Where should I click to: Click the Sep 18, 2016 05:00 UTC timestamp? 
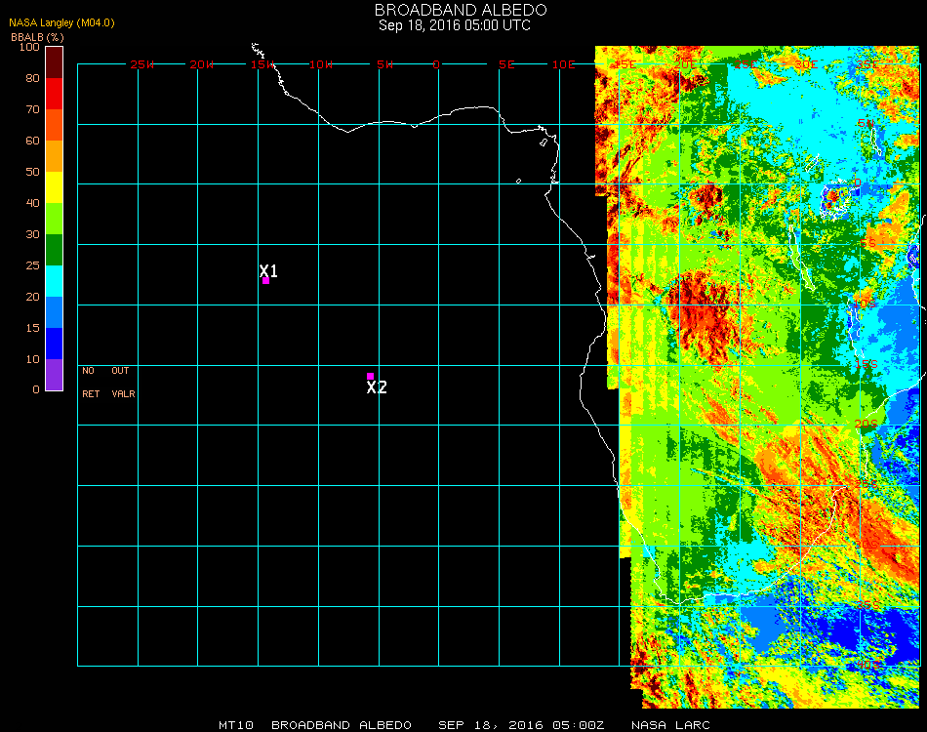click(455, 25)
